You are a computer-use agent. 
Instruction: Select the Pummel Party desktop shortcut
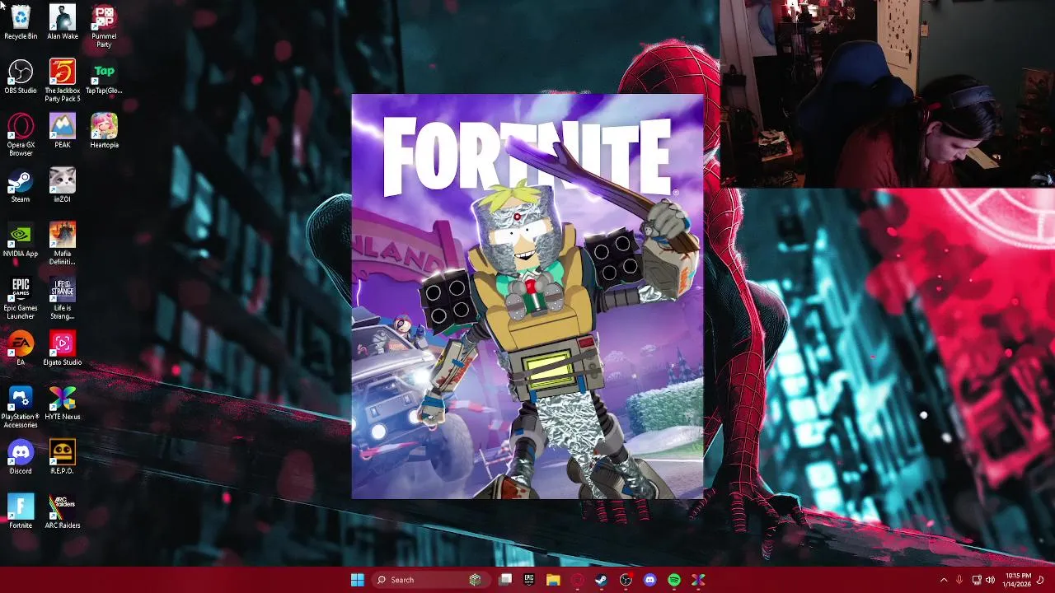(104, 26)
